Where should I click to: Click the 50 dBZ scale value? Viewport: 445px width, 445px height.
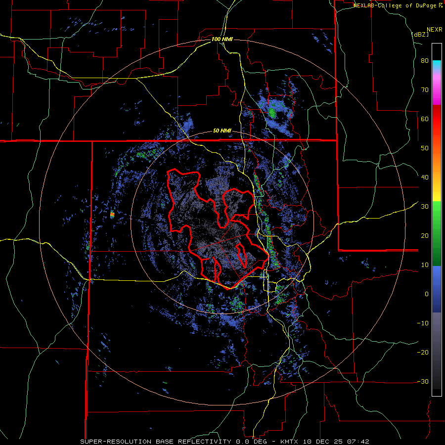425,148
